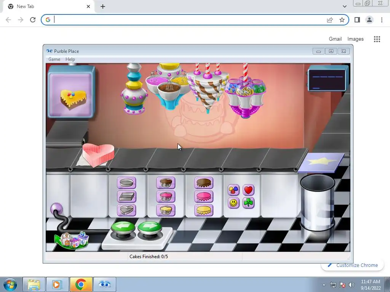
Task: Pick the yellow icing button
Action: (x=204, y=210)
